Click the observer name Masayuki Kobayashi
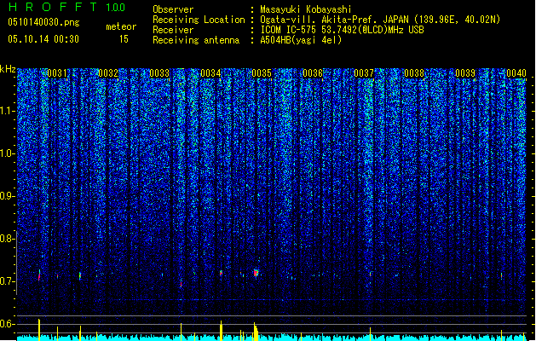Screen dimensions: 536x341 [x=306, y=9]
